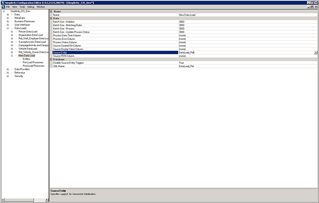Select New Data Load tree item
Viewport: 319px width, 203px height.
[x=27, y=56]
